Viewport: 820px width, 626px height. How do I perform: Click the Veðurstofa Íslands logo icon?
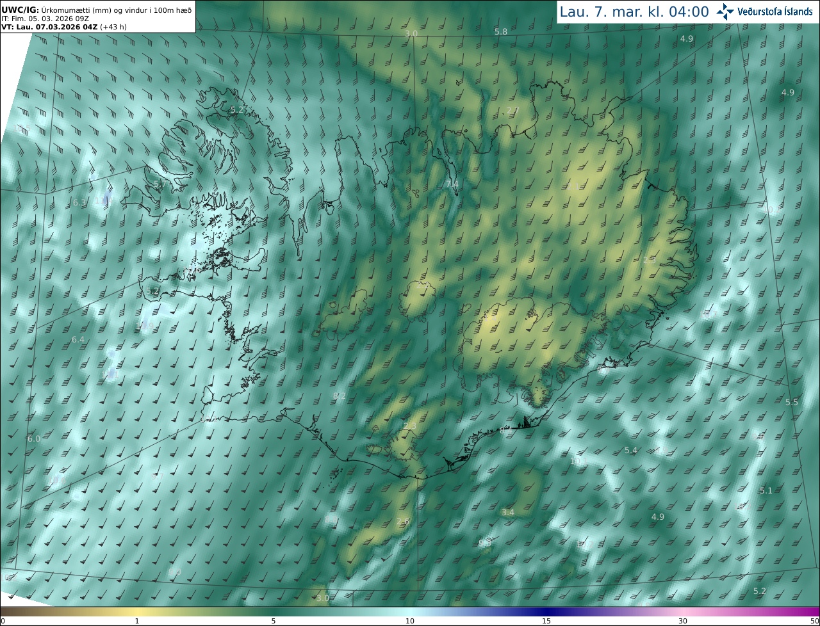(725, 12)
